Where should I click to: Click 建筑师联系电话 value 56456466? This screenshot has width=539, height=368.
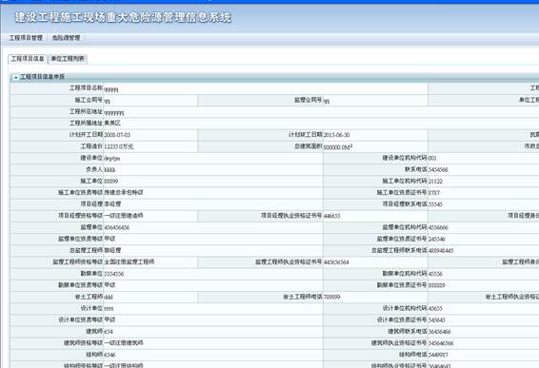[439, 332]
